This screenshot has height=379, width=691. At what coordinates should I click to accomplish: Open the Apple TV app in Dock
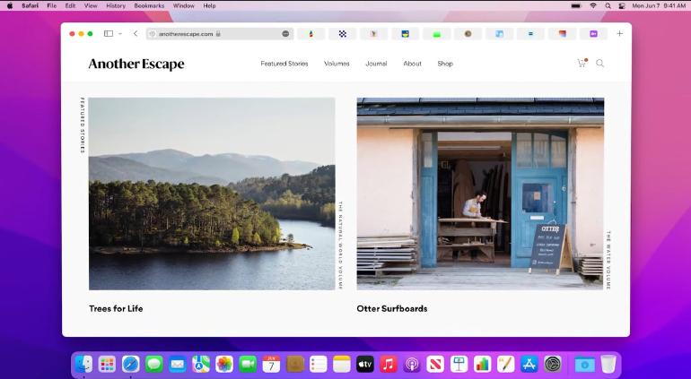click(x=365, y=364)
